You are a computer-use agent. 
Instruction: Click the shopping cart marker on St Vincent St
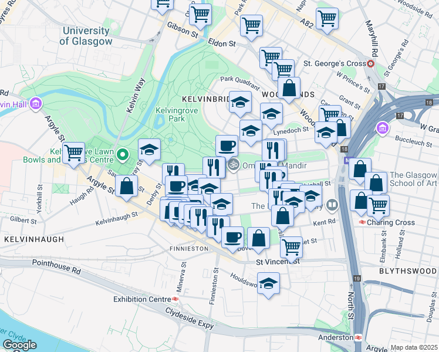[x=291, y=248]
